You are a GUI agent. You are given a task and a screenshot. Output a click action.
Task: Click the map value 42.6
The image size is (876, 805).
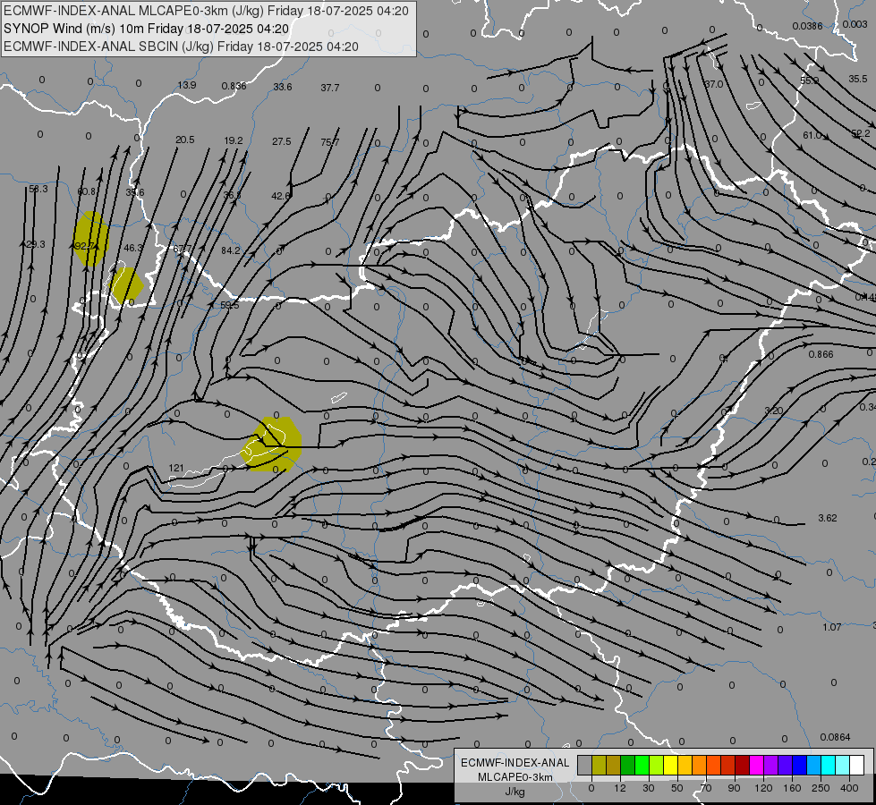280,196
